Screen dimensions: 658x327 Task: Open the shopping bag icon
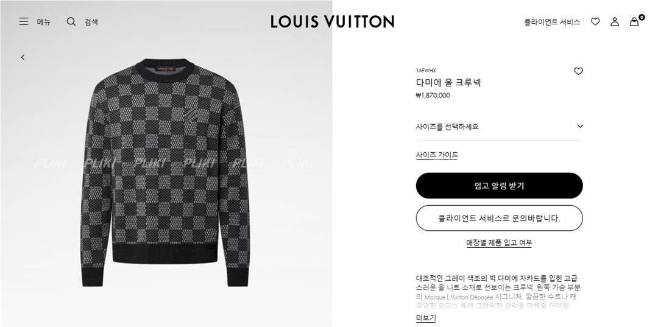634,21
